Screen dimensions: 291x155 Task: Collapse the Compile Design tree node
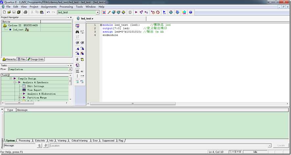click(x=11, y=78)
